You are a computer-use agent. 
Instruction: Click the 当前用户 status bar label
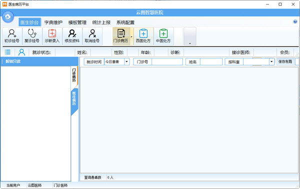tap(13, 185)
